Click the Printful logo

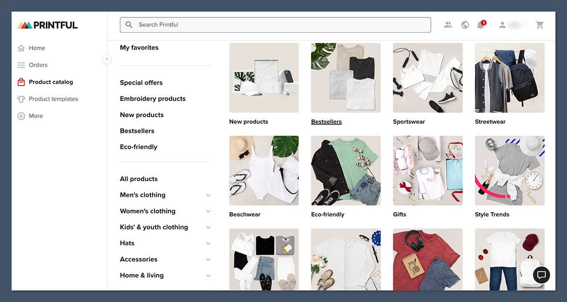pyautogui.click(x=47, y=24)
